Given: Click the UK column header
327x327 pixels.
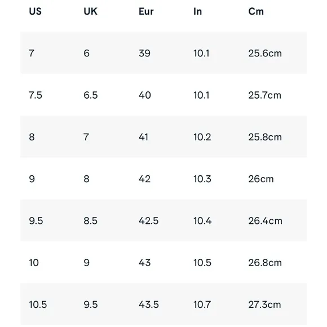Looking at the screenshot, I should 91,11.
